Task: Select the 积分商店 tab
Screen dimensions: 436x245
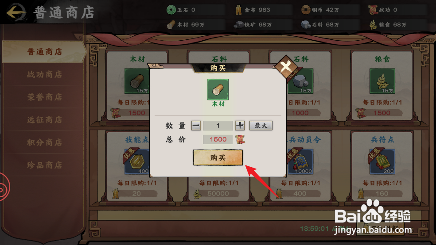Action: pyautogui.click(x=44, y=142)
